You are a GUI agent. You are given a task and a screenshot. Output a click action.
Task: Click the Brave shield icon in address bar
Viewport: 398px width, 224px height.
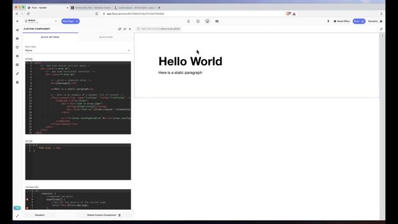289,14
